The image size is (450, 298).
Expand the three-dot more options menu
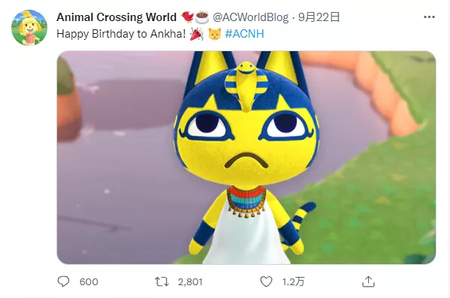[x=429, y=17]
